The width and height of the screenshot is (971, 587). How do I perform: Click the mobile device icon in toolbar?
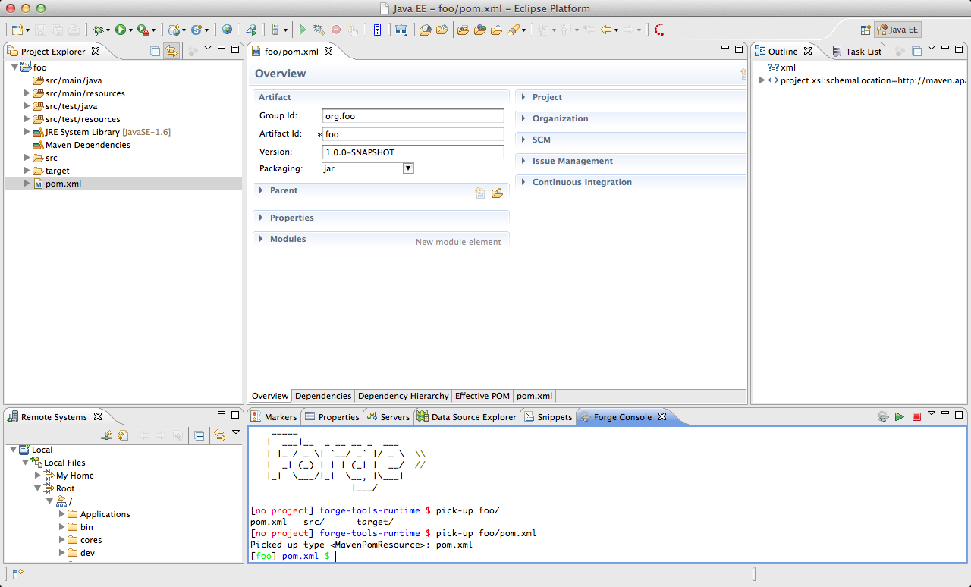(x=377, y=30)
